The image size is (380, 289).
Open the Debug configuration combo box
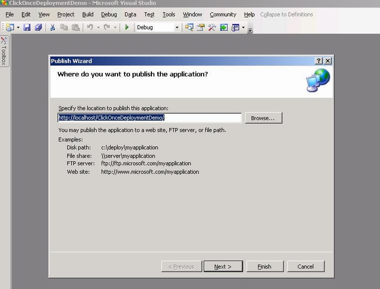(x=158, y=27)
